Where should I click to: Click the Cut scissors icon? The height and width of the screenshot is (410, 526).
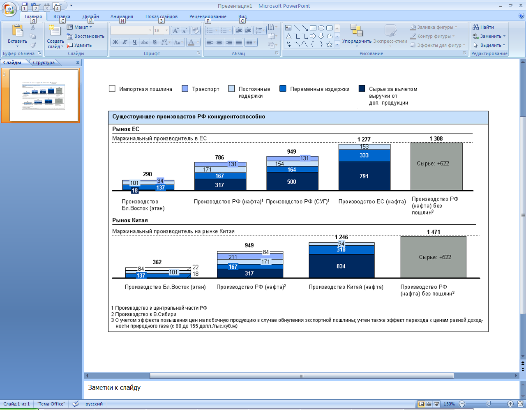[x=33, y=27]
